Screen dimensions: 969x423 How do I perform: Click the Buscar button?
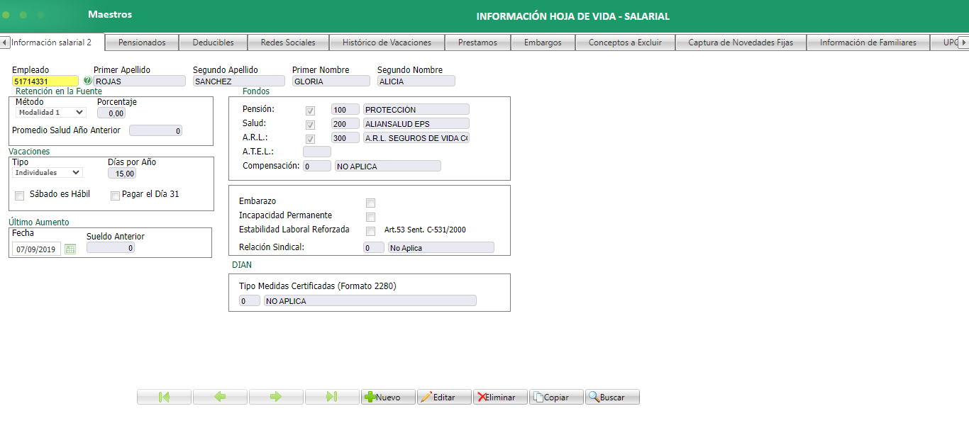point(612,397)
